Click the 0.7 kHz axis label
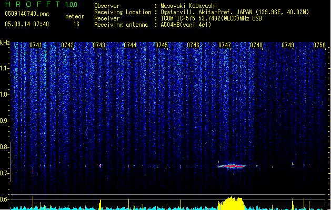 5,173
